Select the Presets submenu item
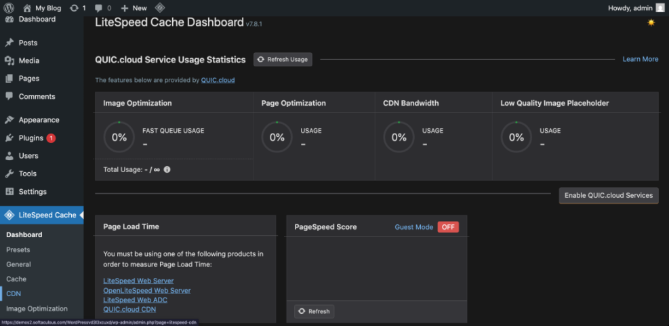Image resolution: width=669 pixels, height=326 pixels. pos(18,249)
